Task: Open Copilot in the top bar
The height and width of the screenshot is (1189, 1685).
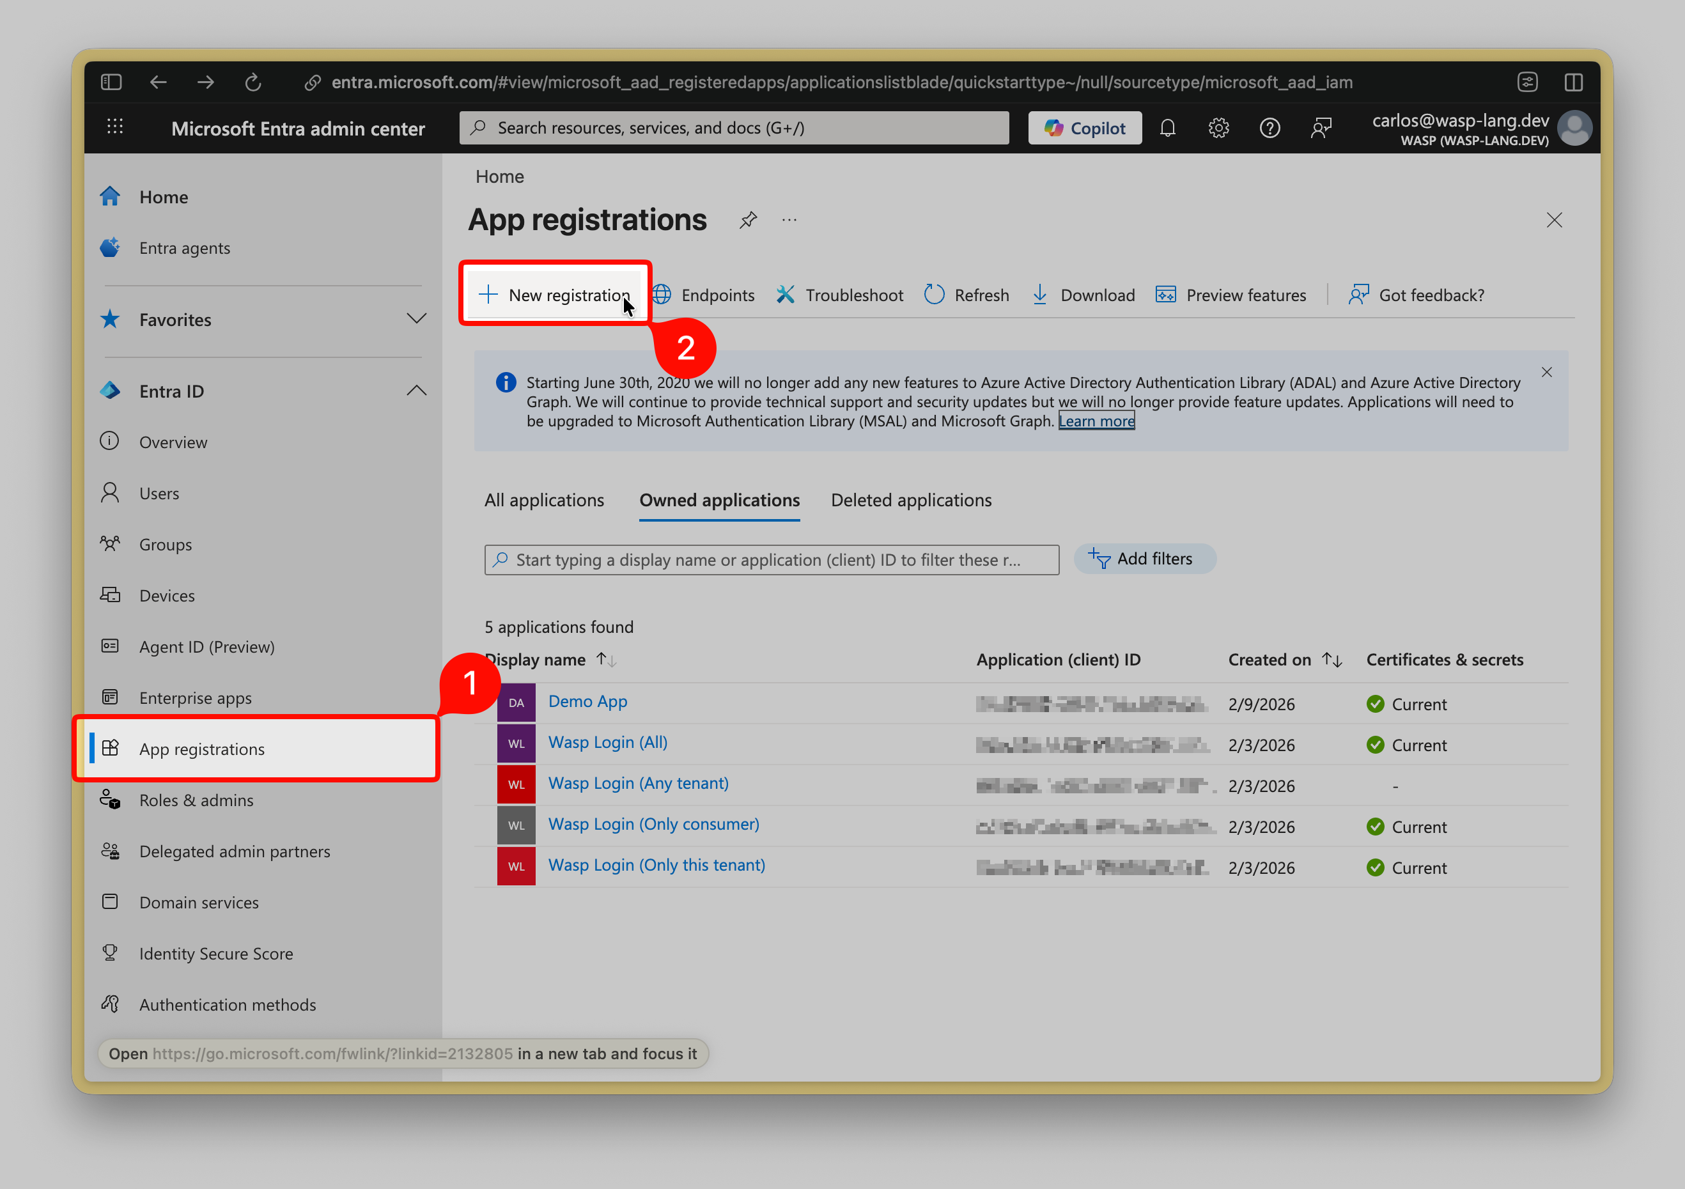Action: coord(1085,127)
